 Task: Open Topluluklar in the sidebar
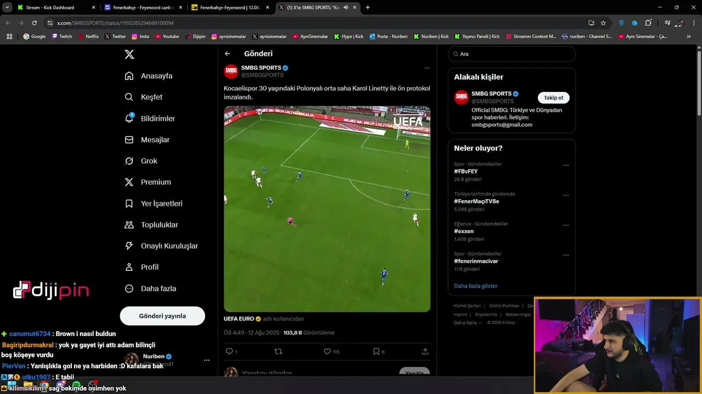click(151, 225)
